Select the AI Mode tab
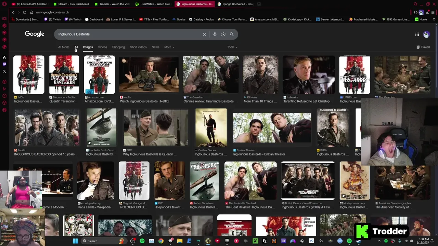438x246 pixels. click(x=64, y=47)
